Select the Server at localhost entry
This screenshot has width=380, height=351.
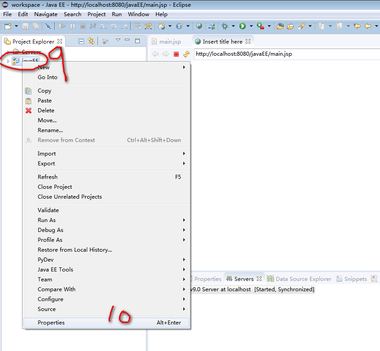(252, 289)
